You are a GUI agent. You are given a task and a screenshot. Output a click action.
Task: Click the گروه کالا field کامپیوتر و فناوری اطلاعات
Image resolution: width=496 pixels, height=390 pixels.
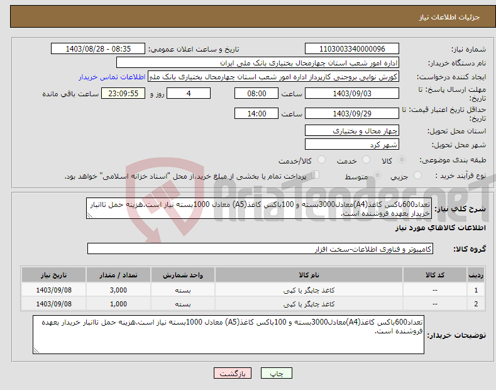pos(260,249)
